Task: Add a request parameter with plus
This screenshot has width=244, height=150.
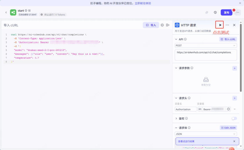Action: (235, 68)
